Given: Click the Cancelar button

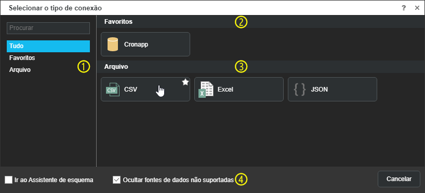Looking at the screenshot, I should (399, 179).
